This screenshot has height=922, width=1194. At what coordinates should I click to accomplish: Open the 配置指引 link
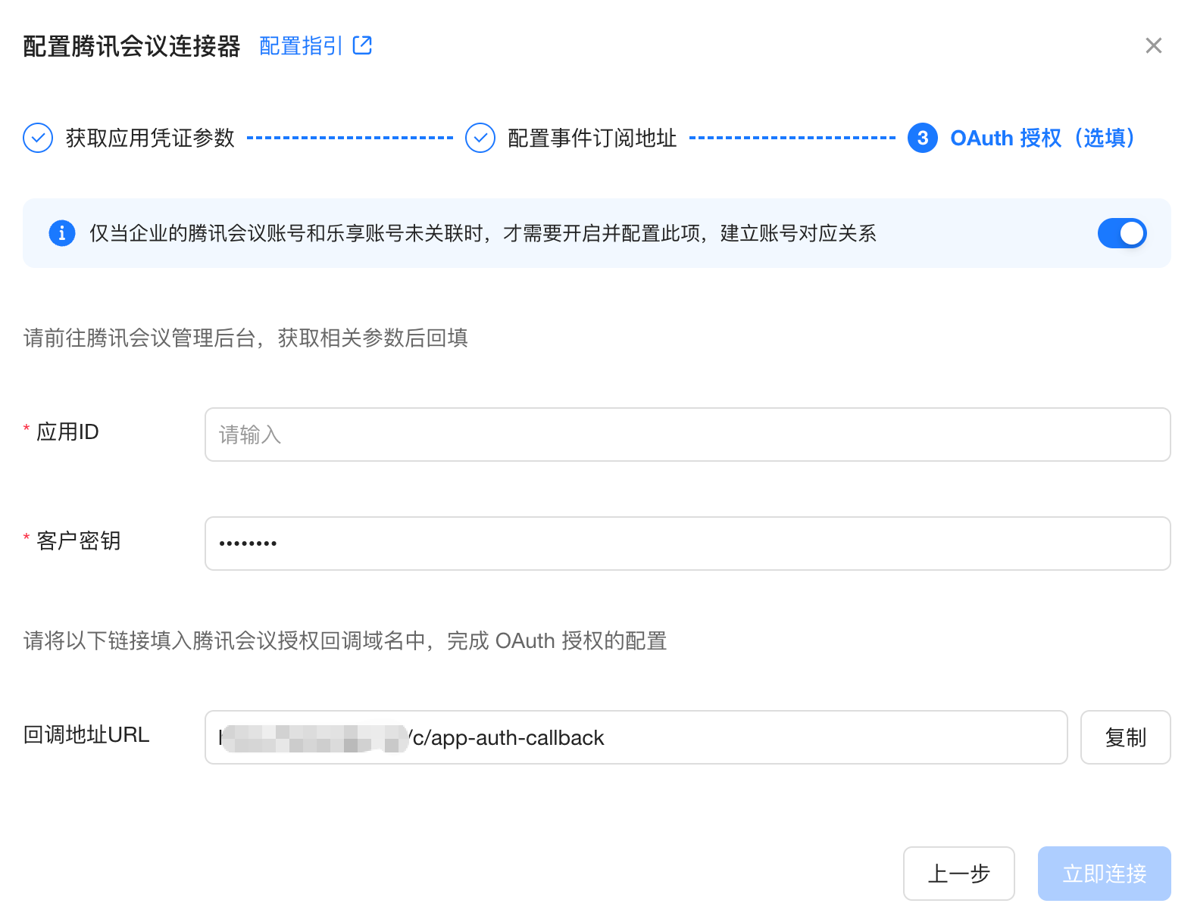coord(301,45)
